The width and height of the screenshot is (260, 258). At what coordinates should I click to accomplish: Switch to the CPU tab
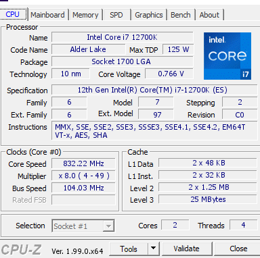[13, 14]
